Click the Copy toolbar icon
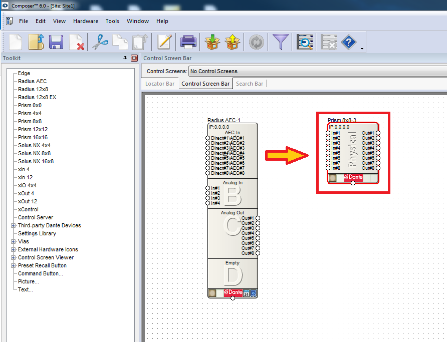 tap(120, 42)
